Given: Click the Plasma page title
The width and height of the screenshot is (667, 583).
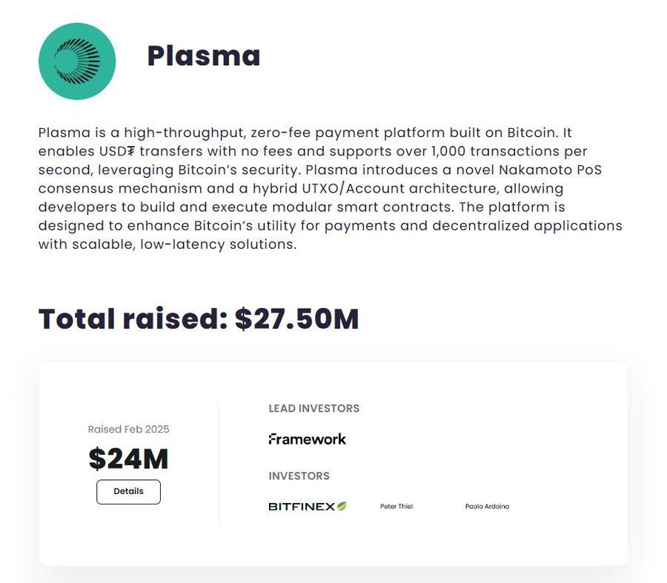Looking at the screenshot, I should point(203,56).
